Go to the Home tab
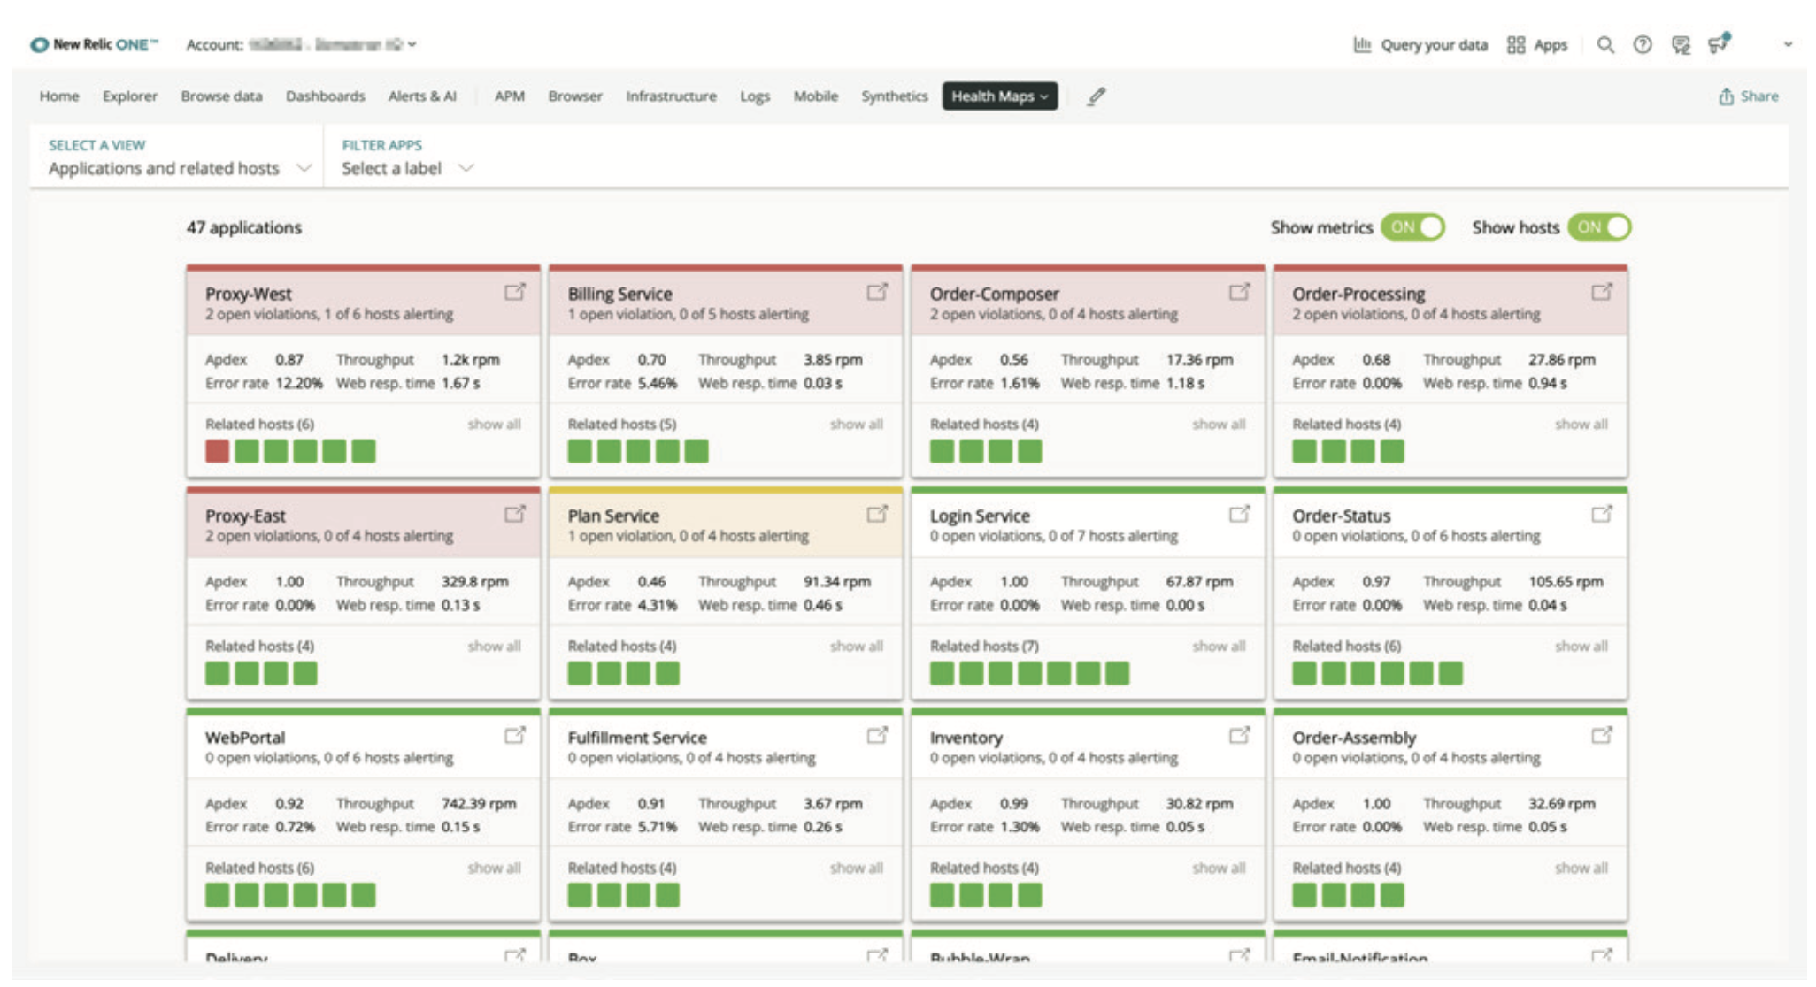Screen dimensions: 1816x987 (59, 96)
